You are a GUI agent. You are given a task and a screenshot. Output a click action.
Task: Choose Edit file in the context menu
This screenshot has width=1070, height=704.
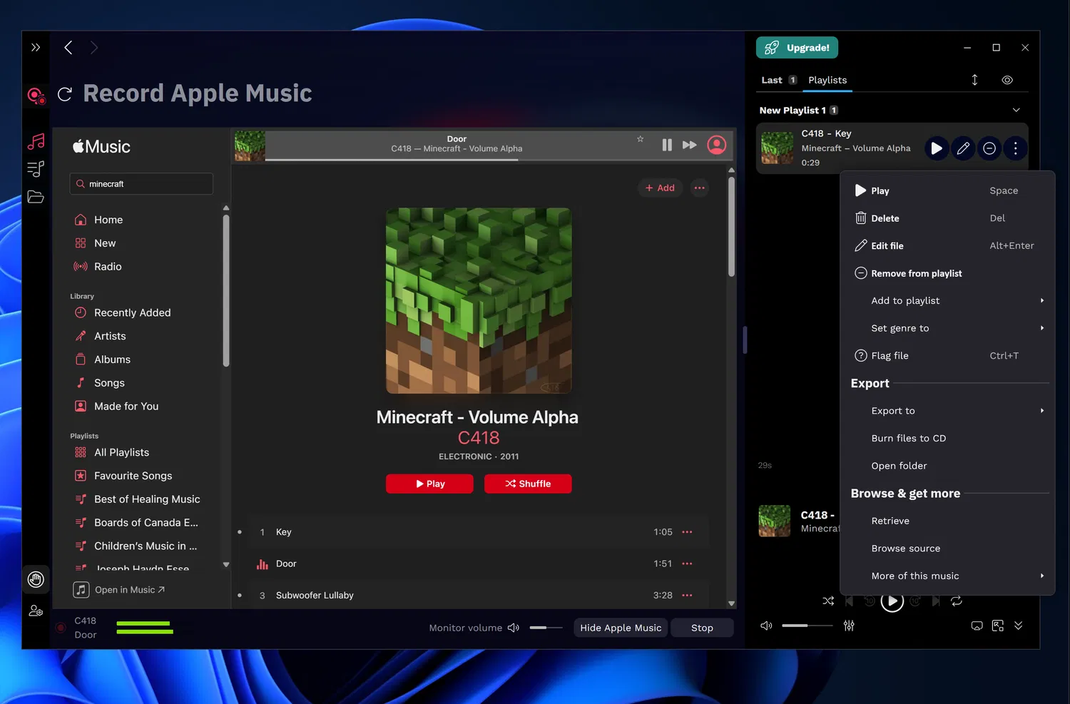[x=946, y=246]
